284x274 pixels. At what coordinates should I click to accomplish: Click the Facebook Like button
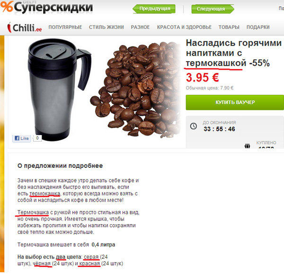tap(22, 138)
